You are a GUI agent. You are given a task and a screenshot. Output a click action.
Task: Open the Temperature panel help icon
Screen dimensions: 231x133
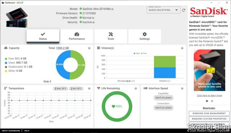89,89
